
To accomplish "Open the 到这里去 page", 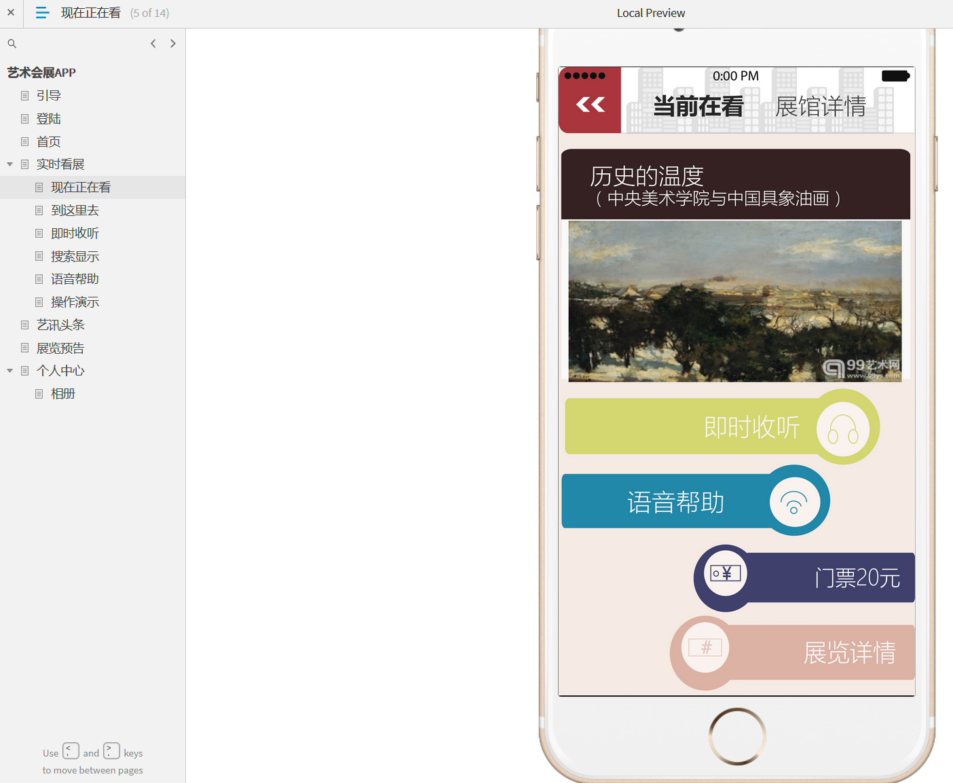I will (x=75, y=211).
